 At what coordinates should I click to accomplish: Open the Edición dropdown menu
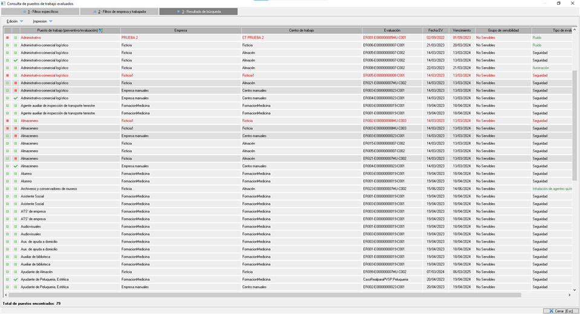coord(15,21)
